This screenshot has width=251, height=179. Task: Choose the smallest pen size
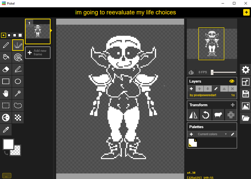4,35
